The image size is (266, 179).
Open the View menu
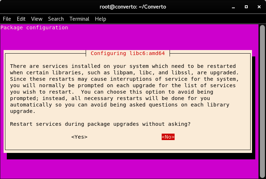point(37,19)
